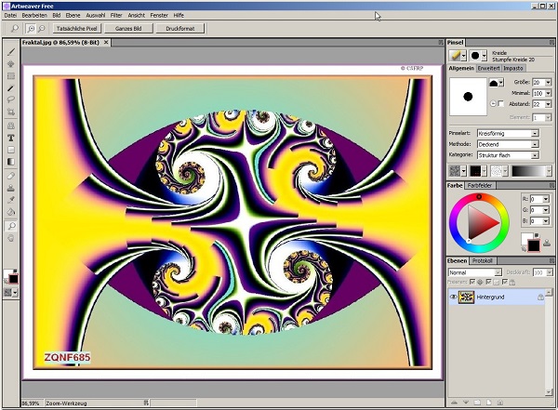Open the layer blend mode Normal dropdown

point(474,272)
